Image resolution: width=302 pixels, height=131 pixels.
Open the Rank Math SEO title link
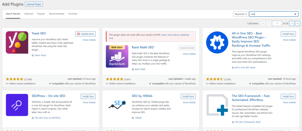(x=143, y=47)
